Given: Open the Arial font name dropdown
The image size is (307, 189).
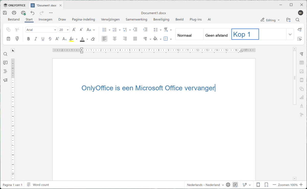Looking at the screenshot, I should click(x=55, y=30).
